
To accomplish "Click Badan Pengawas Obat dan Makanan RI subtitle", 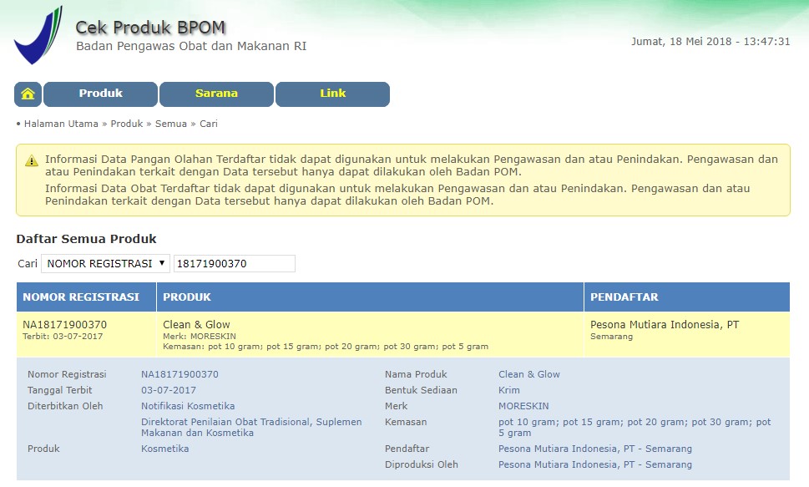I will tap(191, 47).
